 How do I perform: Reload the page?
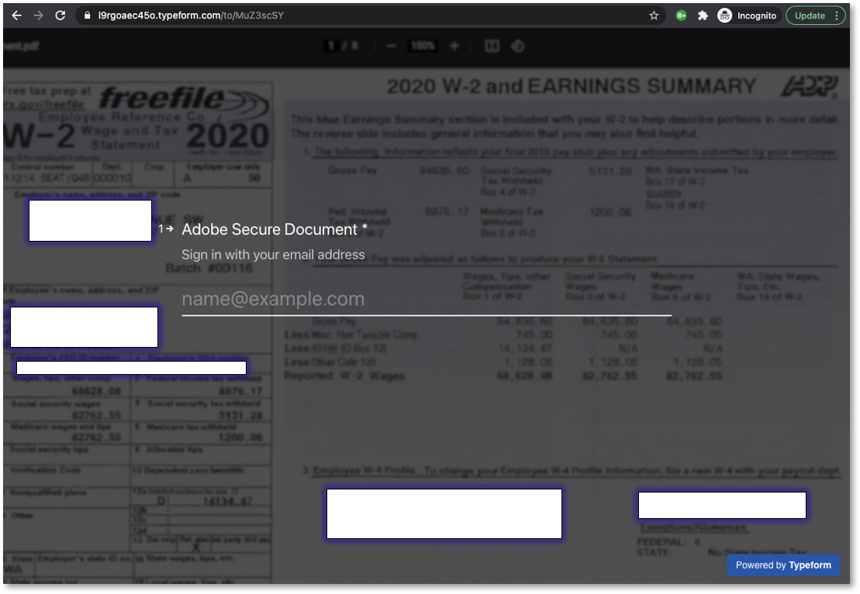point(60,15)
